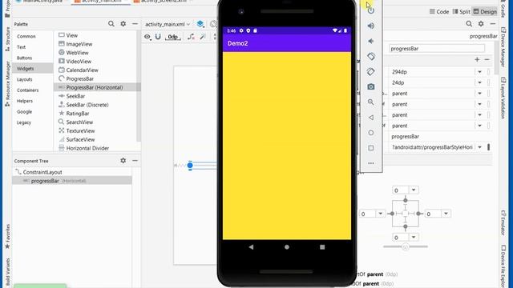This screenshot has width=513, height=288.
Task: Open the bottom constraint margin 0 dropdown
Action: pos(414,237)
